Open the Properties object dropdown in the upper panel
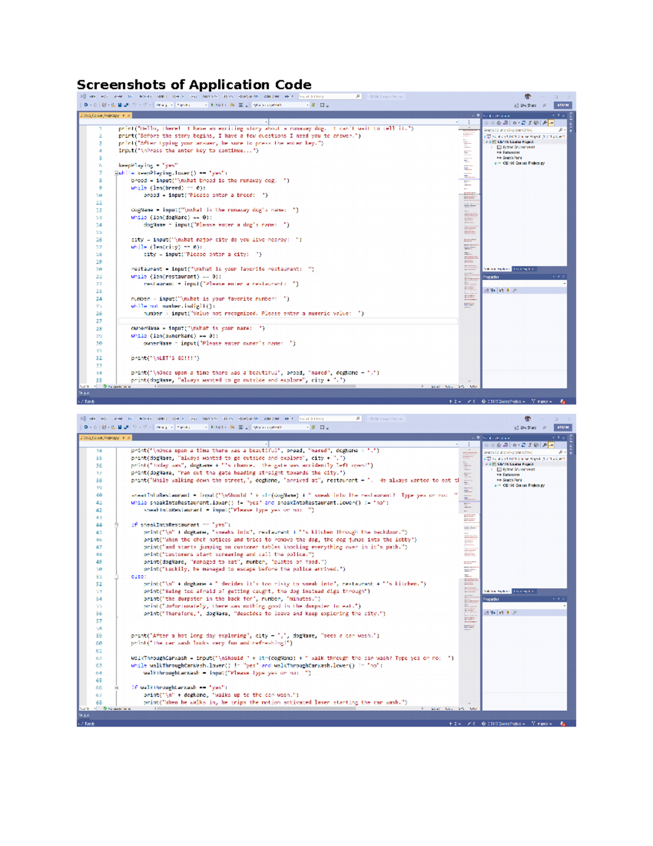 click(x=525, y=284)
